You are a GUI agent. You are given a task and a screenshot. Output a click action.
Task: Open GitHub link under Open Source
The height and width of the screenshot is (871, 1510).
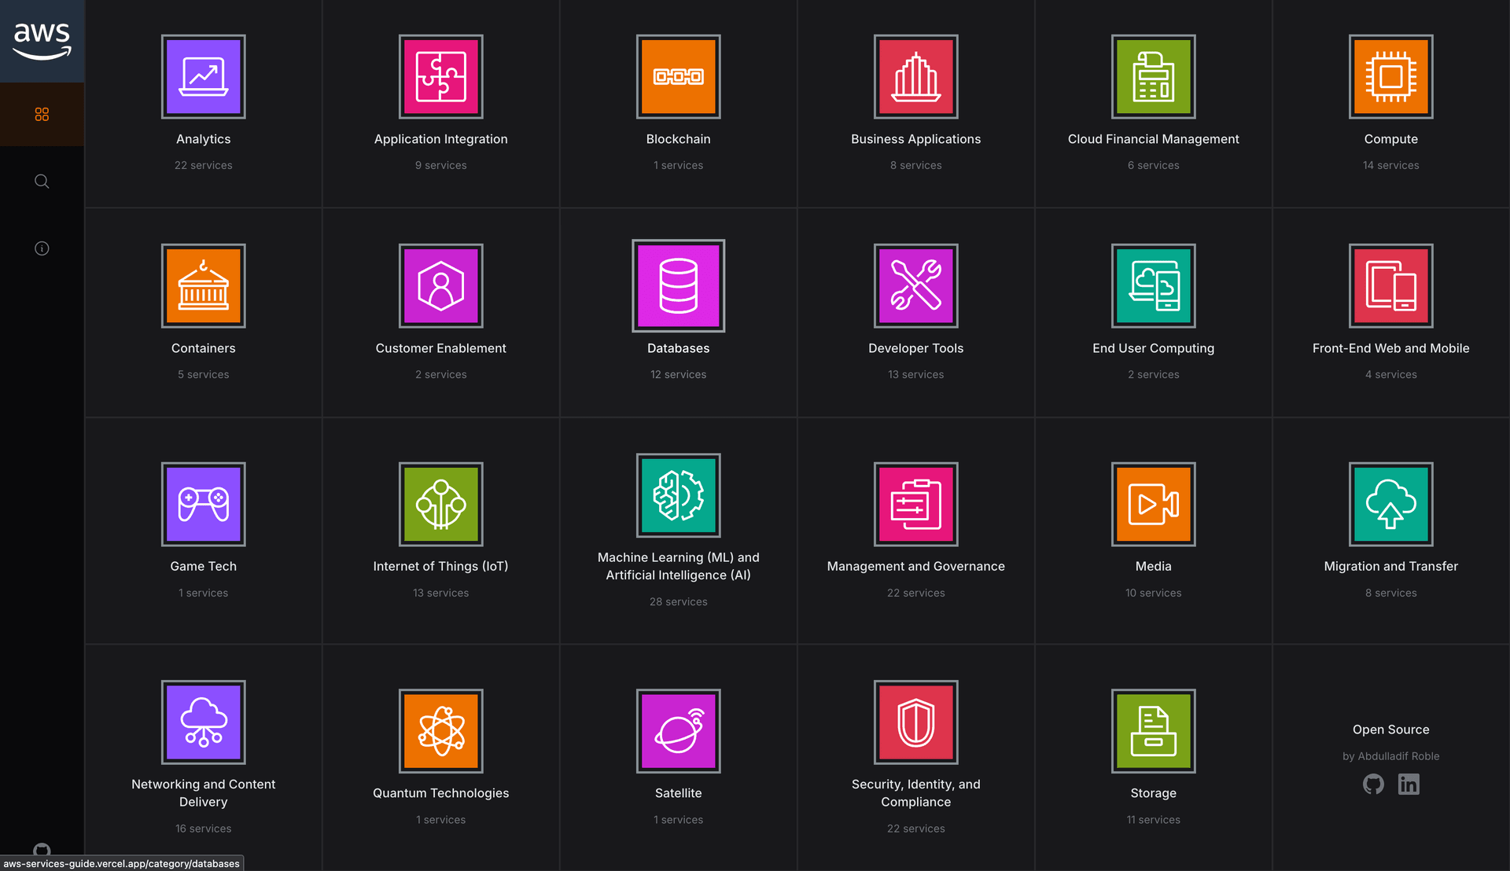(x=1373, y=785)
